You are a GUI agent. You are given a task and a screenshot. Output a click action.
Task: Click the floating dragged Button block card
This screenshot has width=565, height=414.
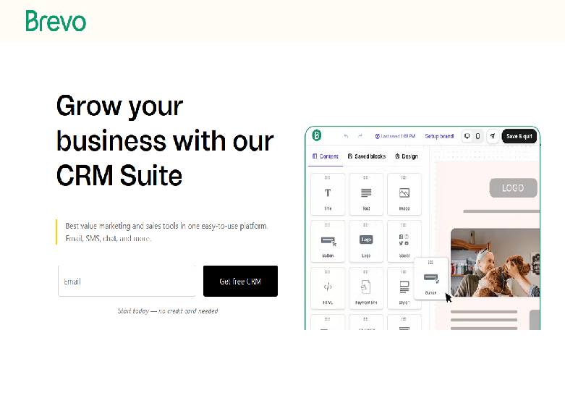431,278
